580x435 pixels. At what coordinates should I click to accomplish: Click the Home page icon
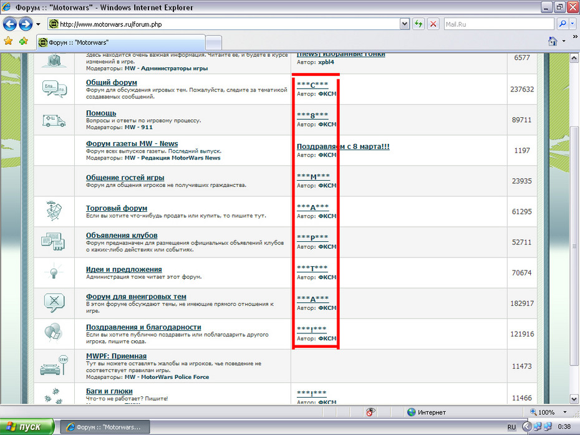point(553,41)
